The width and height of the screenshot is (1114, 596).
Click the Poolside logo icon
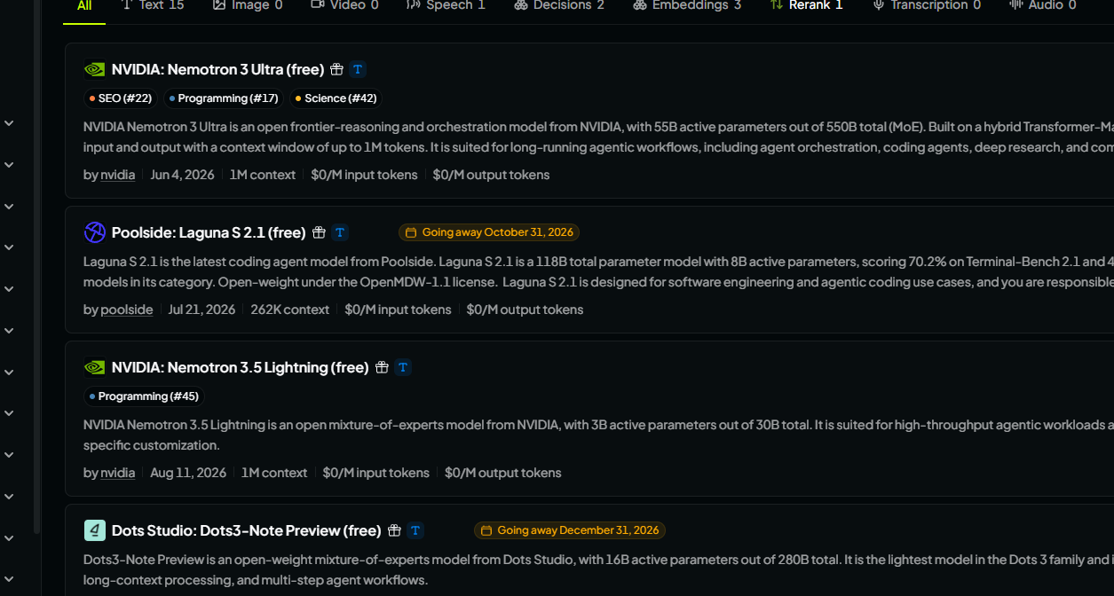(x=94, y=232)
